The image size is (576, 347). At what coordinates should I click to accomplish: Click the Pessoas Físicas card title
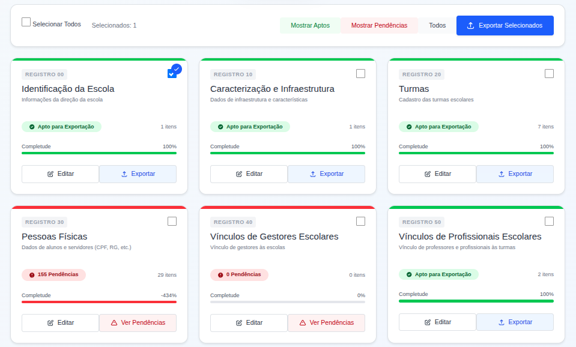click(x=55, y=237)
